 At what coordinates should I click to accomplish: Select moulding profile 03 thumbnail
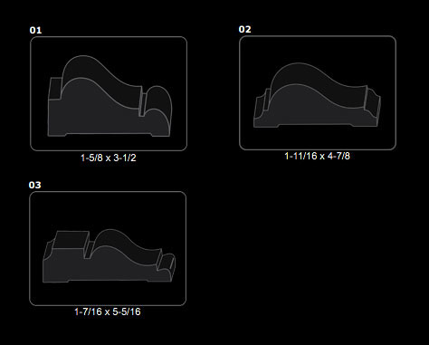[108, 248]
